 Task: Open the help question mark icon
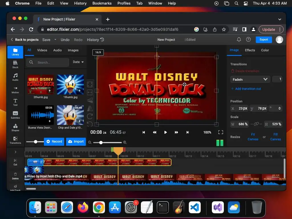(x=248, y=39)
